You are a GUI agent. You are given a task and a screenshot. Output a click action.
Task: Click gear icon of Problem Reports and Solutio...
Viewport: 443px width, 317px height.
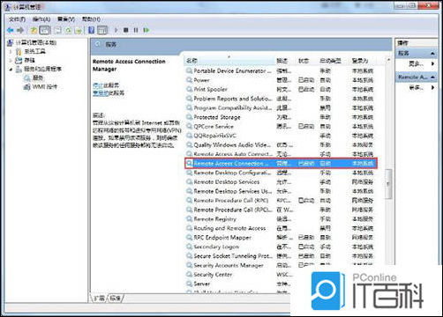click(x=190, y=99)
